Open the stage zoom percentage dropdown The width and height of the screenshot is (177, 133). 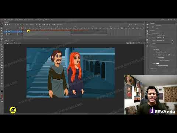tap(139, 43)
